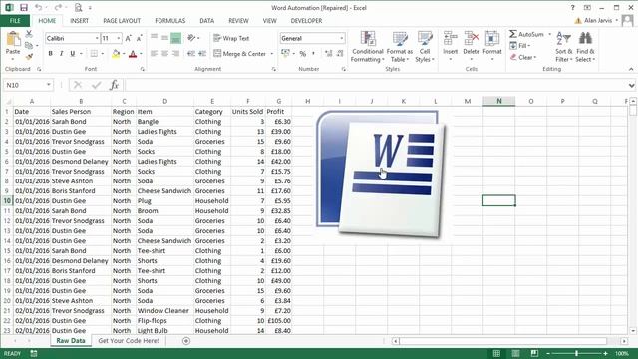Click the Alan Jarvis account name

coord(598,20)
